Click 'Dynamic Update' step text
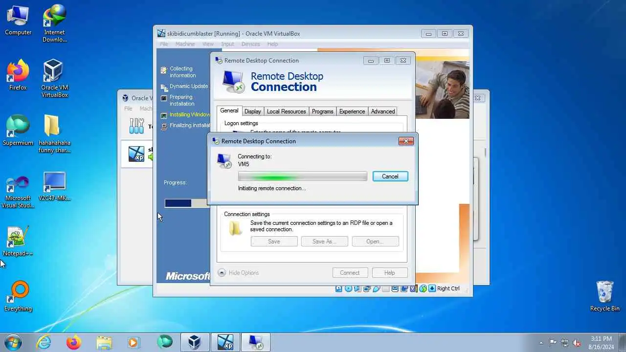 point(189,86)
